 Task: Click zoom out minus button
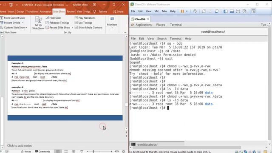click(x=88, y=151)
